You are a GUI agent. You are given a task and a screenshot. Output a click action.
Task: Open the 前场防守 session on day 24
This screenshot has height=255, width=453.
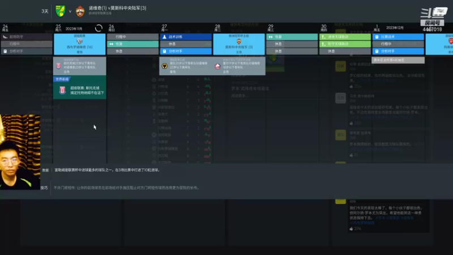(27, 37)
